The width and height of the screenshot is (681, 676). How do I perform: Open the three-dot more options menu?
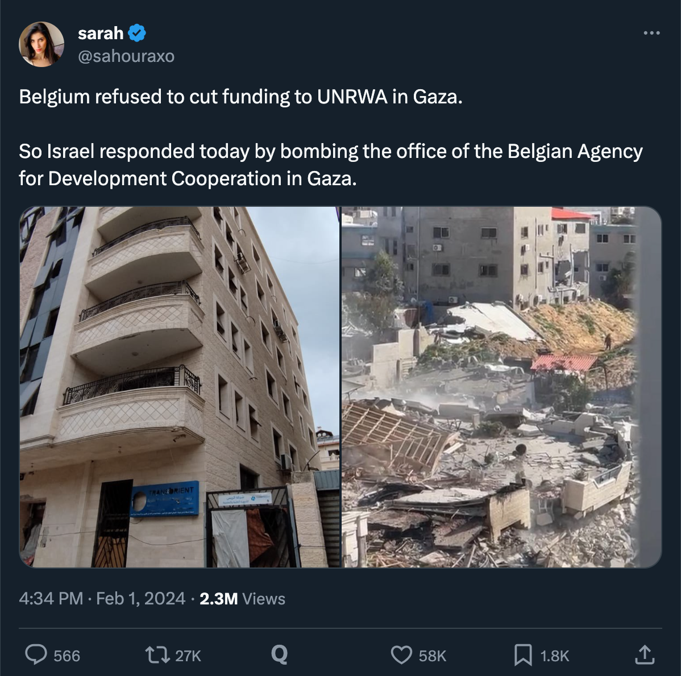(651, 33)
